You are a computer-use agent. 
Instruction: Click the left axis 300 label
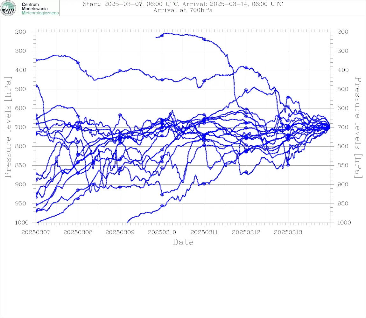pos(21,51)
